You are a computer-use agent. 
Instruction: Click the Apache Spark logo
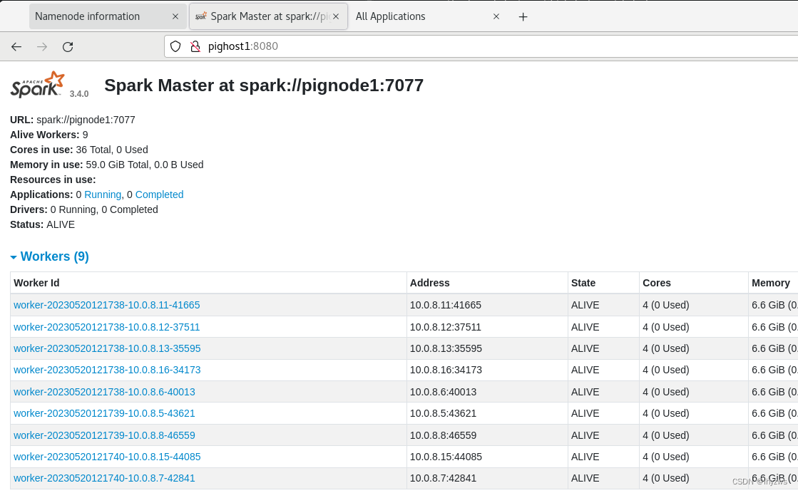point(38,85)
